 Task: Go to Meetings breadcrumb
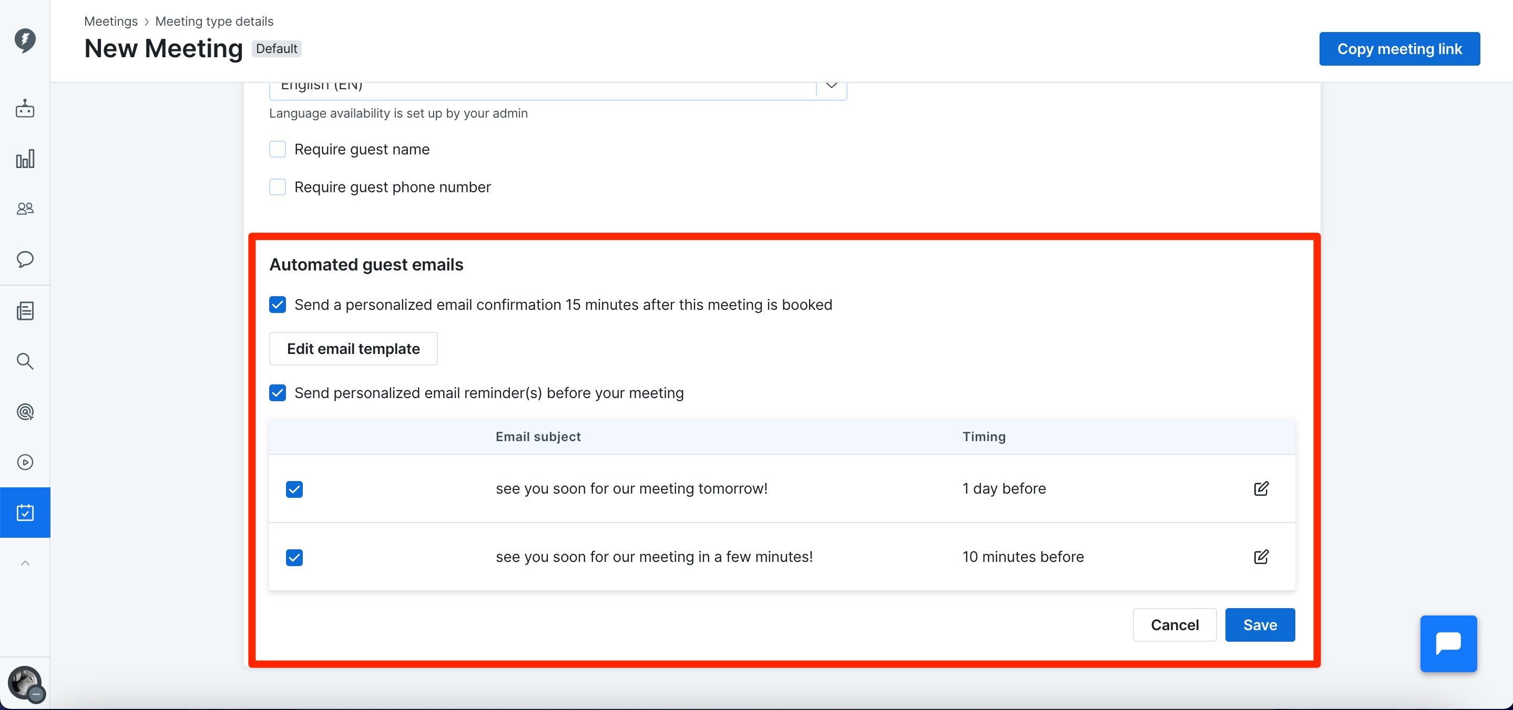coord(110,21)
